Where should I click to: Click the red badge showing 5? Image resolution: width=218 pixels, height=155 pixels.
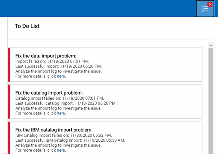(210, 4)
